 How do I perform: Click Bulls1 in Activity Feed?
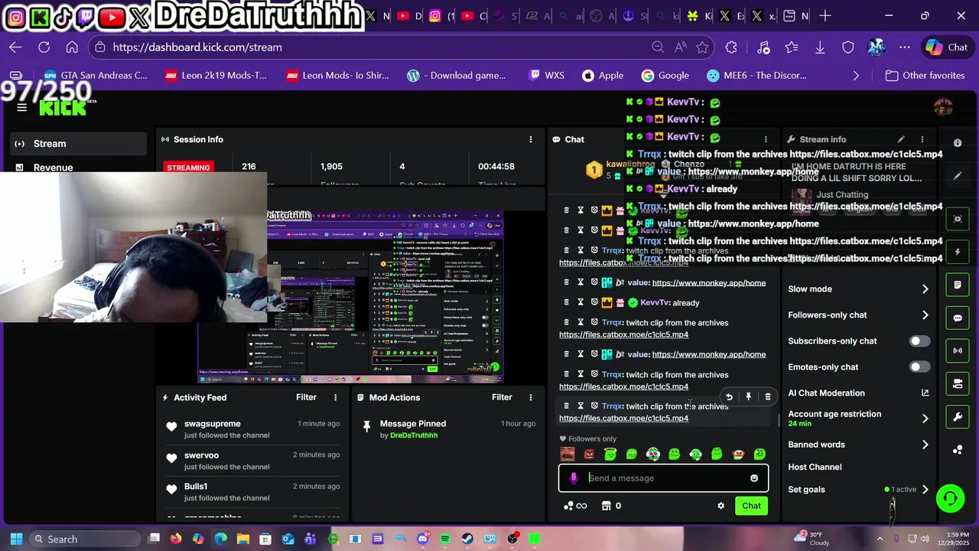[x=196, y=487]
